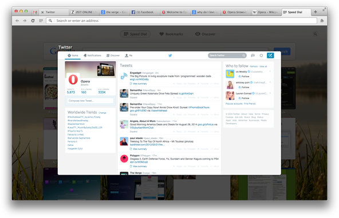
Task: Open the Twitter Me profile item
Action: click(x=128, y=56)
